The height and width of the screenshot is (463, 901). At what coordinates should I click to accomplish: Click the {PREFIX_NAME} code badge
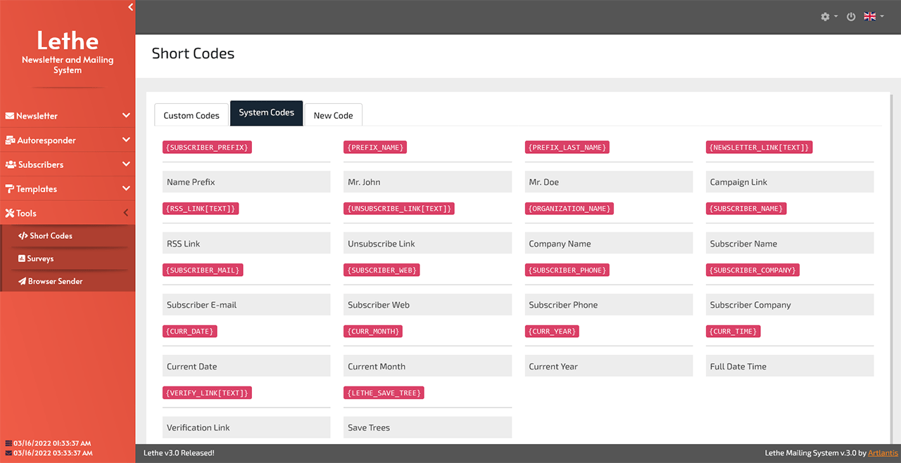(375, 148)
